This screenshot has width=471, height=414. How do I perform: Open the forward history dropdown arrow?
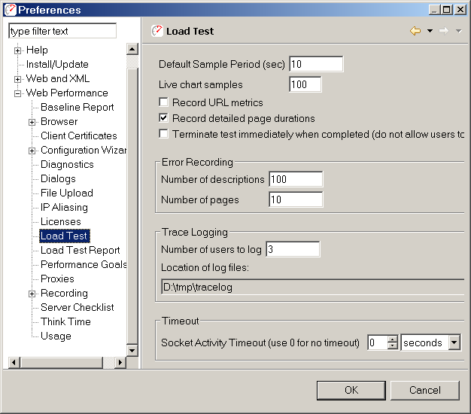point(458,31)
